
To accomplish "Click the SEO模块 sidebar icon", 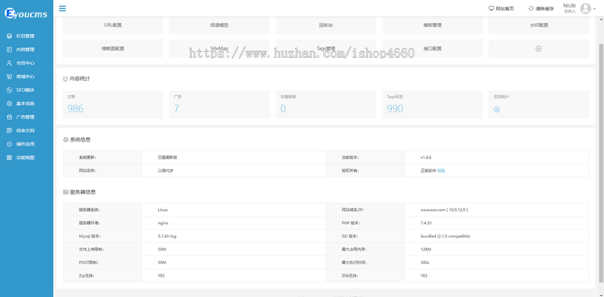I will [x=9, y=90].
